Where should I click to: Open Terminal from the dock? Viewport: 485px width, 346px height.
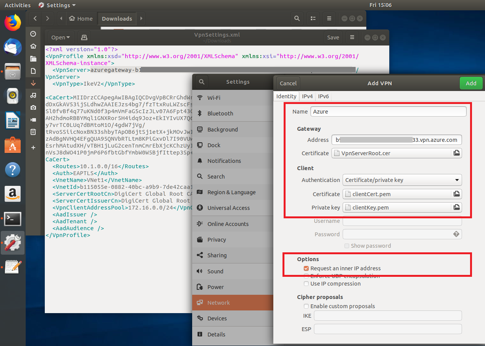click(13, 219)
